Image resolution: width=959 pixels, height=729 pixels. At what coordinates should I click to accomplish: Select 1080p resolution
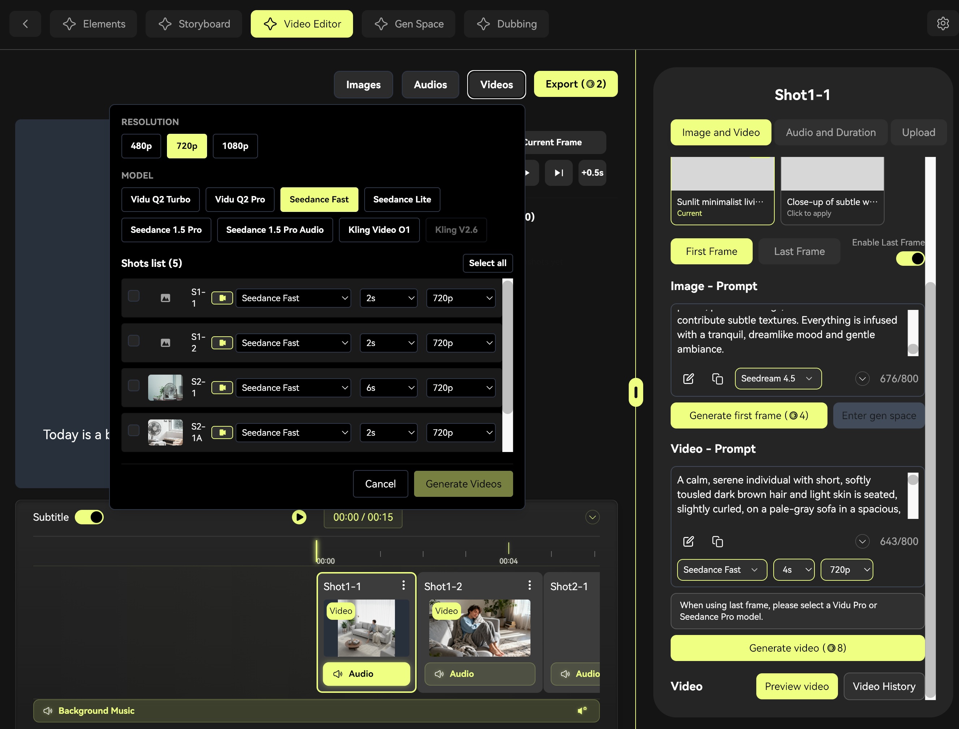point(236,146)
